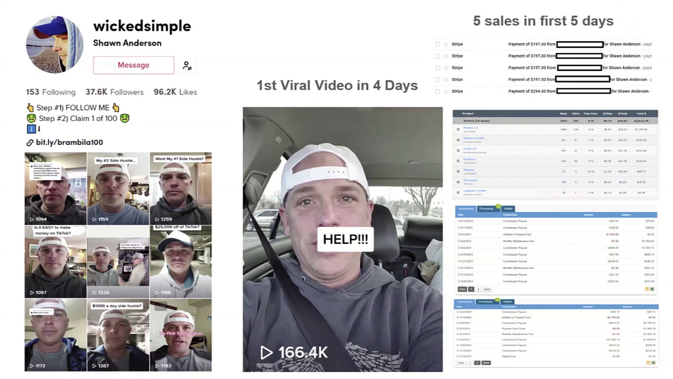This screenshot has height=379, width=673.
Task: Expand the last product row in the sales table
Action: (458, 192)
